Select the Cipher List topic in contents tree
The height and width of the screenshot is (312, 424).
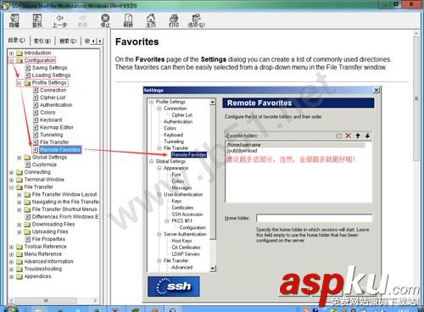point(53,97)
